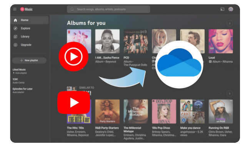Click the 'Album • Beyoncé' subtitle
250x147 pixels.
105,62
